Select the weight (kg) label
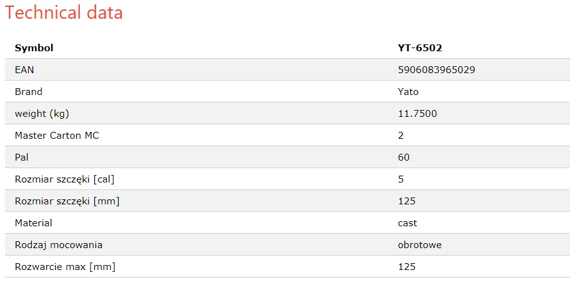The image size is (570, 290). click(42, 114)
